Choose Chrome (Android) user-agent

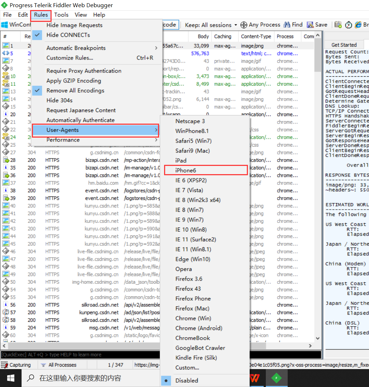(205, 328)
